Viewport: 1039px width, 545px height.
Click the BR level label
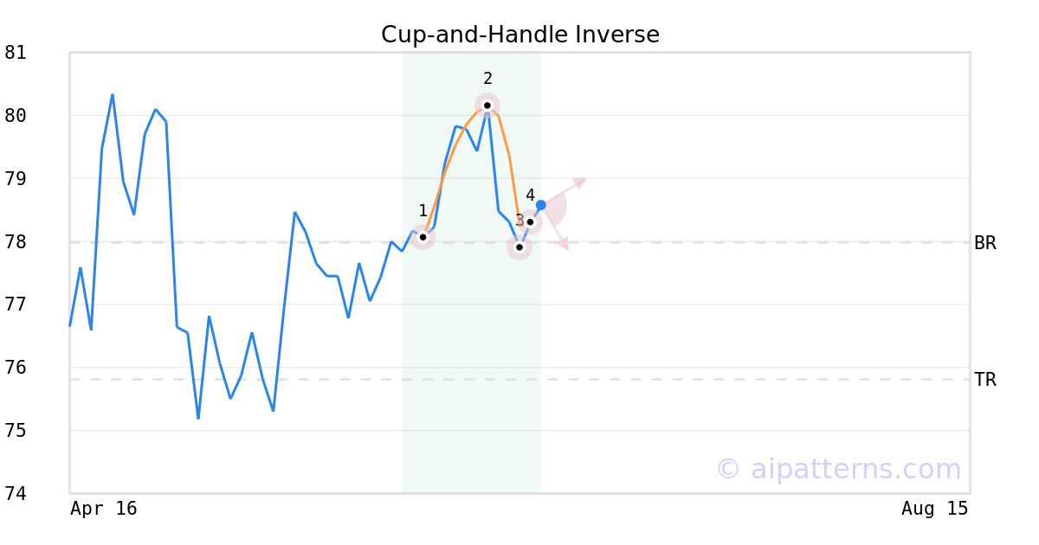tap(985, 243)
